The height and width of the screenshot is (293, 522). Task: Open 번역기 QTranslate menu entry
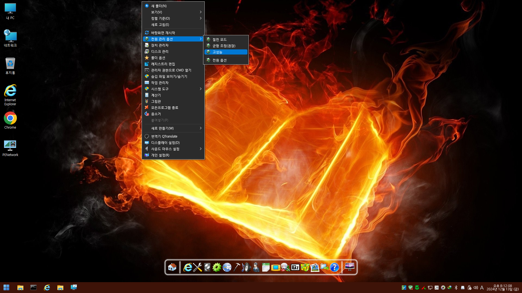click(173, 136)
